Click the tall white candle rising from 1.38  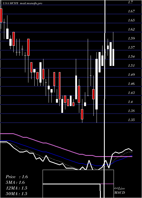point(97,84)
